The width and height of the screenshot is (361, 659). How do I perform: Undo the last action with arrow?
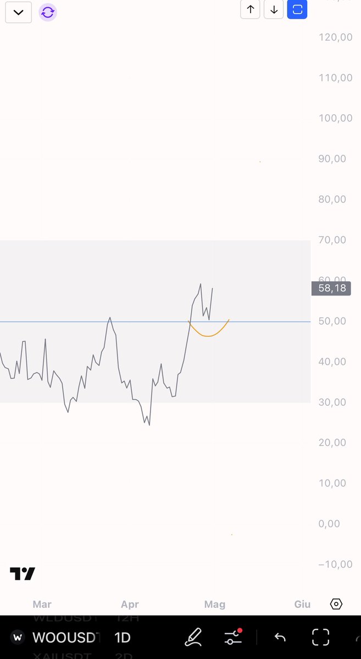click(280, 638)
